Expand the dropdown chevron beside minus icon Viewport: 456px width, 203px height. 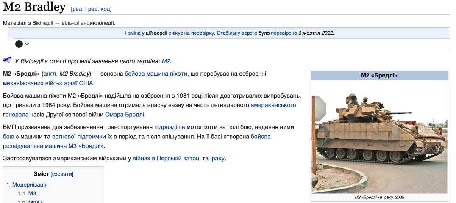tap(27, 44)
